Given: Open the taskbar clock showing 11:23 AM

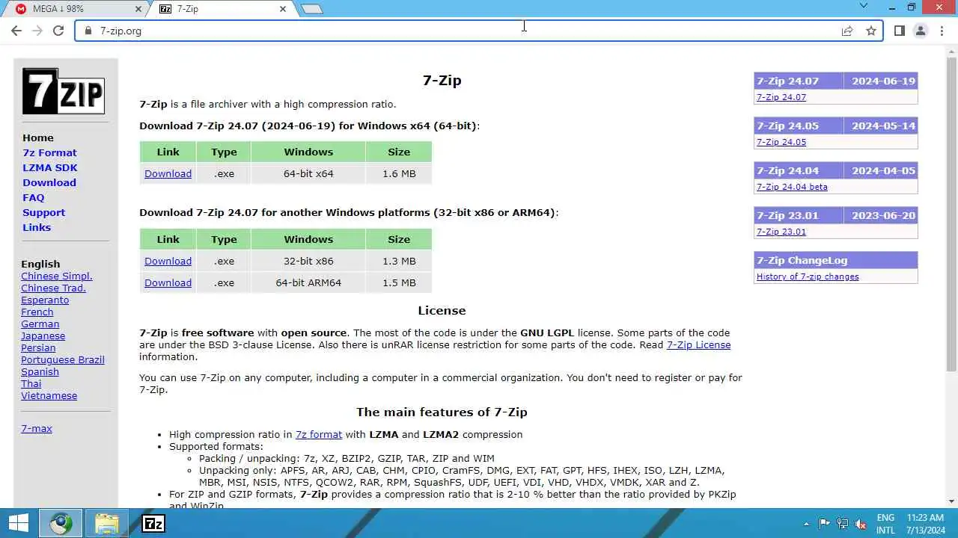Looking at the screenshot, I should [x=926, y=524].
